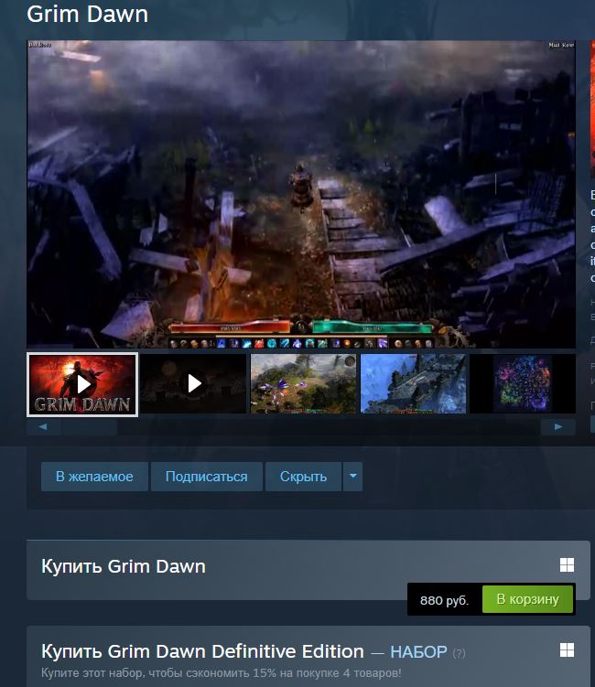This screenshot has height=687, width=595.
Task: Click the Скрыть ignore button
Action: point(303,477)
